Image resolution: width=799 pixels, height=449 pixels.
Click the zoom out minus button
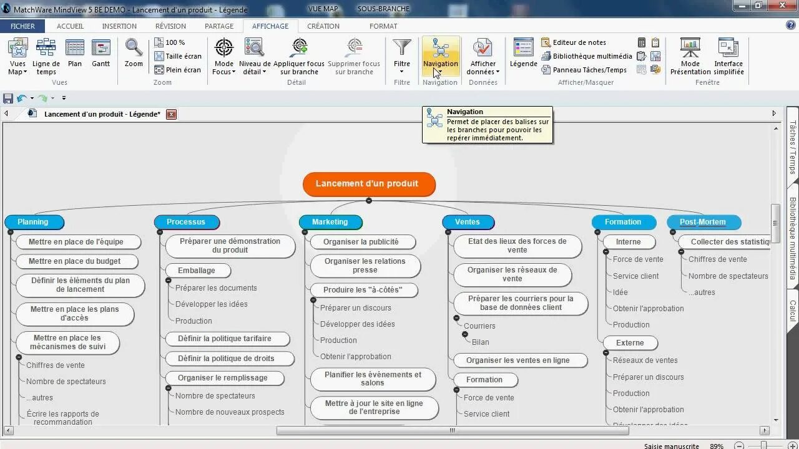pos(739,446)
